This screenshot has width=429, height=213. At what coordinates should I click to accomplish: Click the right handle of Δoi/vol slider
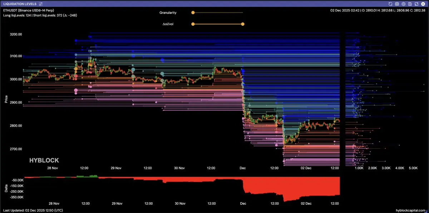[243, 24]
